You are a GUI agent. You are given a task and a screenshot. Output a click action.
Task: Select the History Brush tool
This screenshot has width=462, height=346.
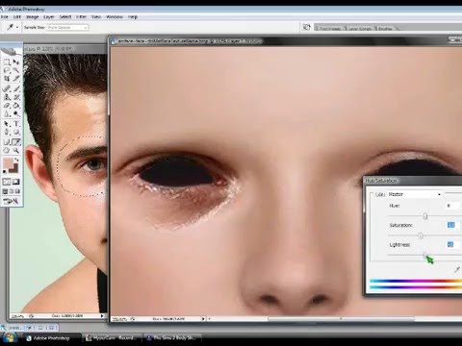click(16, 97)
